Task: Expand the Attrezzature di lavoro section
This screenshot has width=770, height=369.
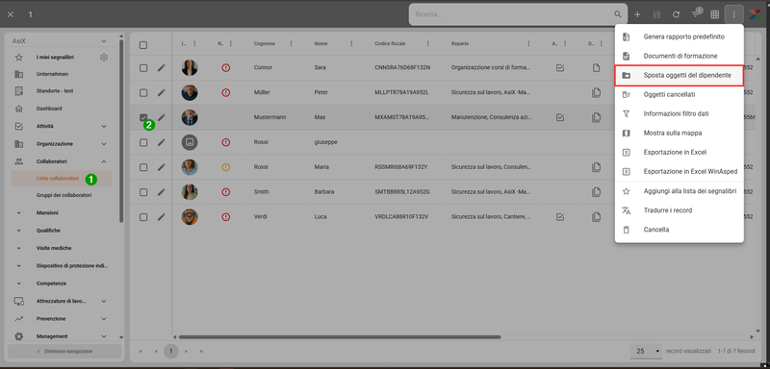Action: pos(104,301)
